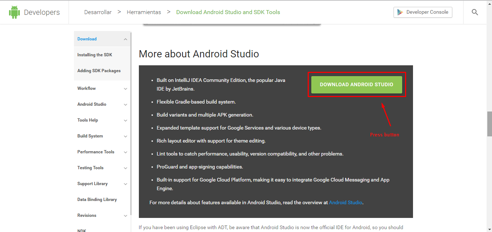
Task: Go to Herramientas breadcrumb
Action: click(144, 12)
